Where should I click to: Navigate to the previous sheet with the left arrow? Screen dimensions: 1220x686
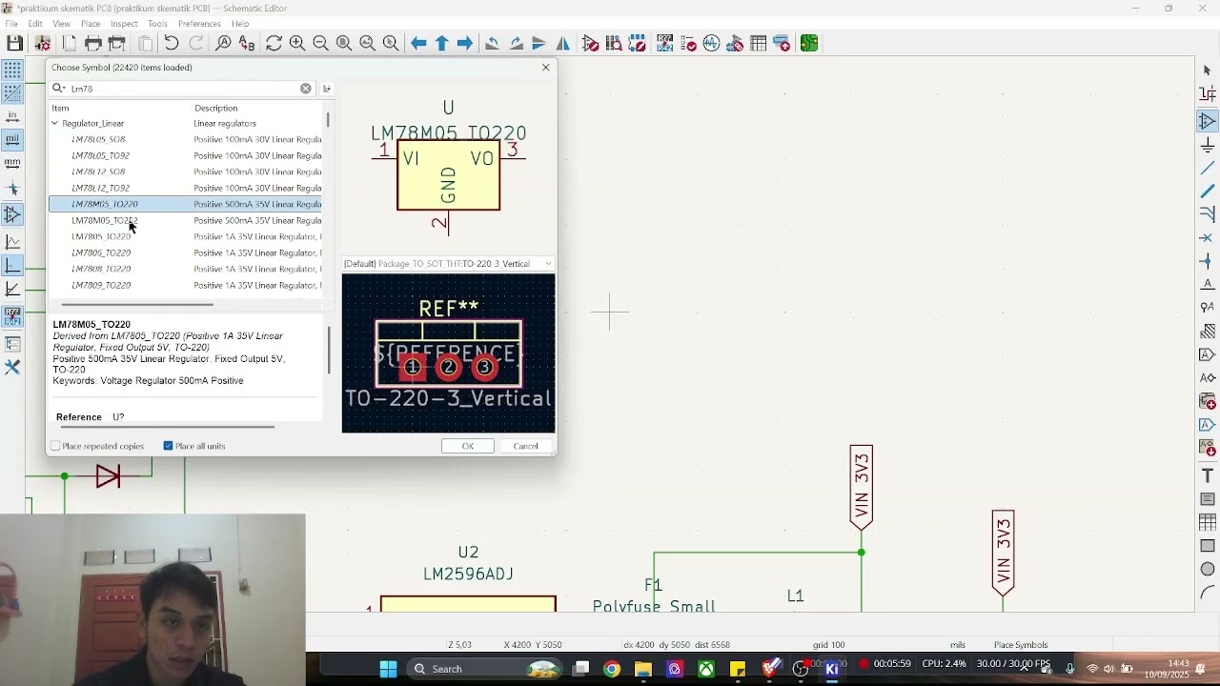pos(418,44)
